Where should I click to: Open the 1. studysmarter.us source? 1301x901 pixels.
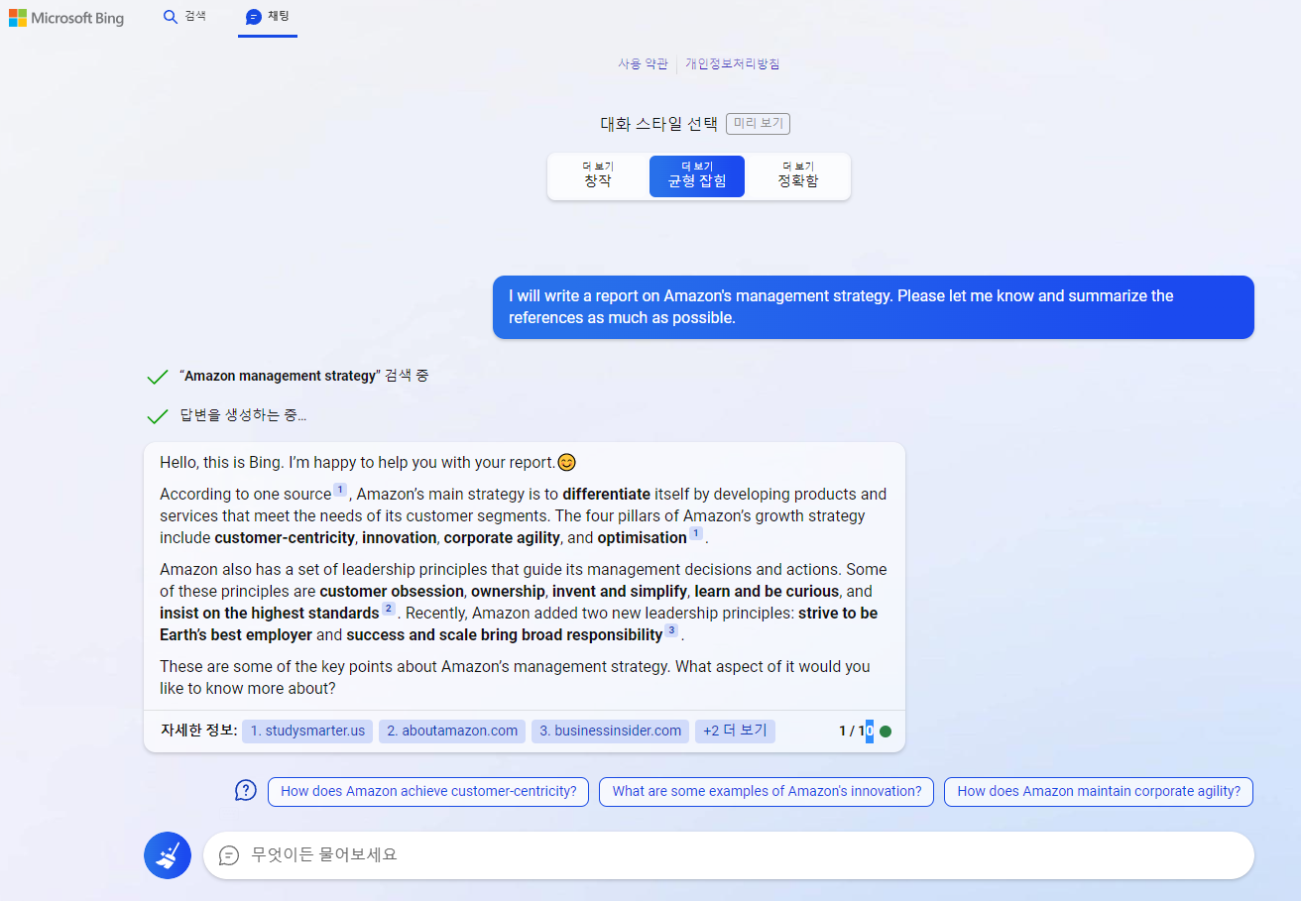pos(307,732)
